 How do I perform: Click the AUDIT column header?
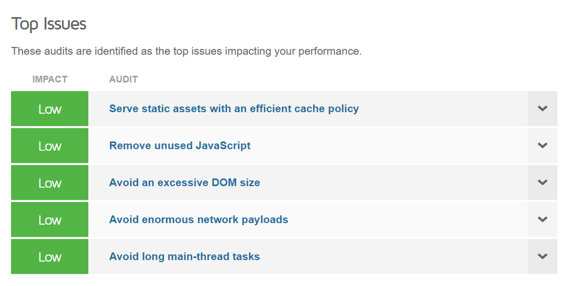point(123,79)
